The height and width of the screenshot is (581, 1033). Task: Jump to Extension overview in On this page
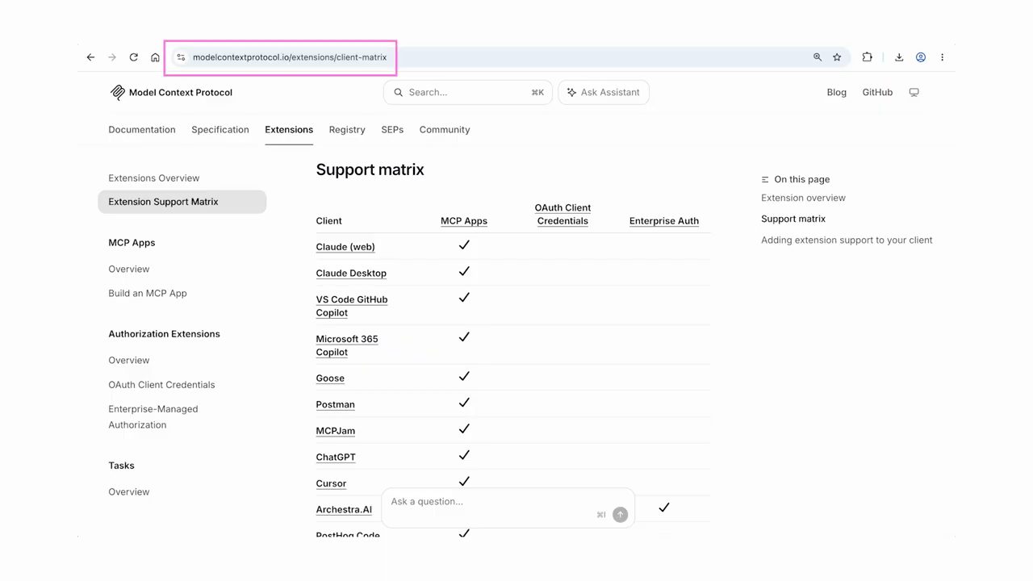[803, 198]
